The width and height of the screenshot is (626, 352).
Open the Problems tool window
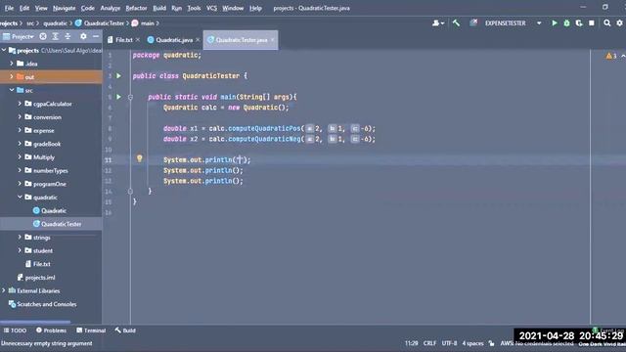[x=51, y=330]
